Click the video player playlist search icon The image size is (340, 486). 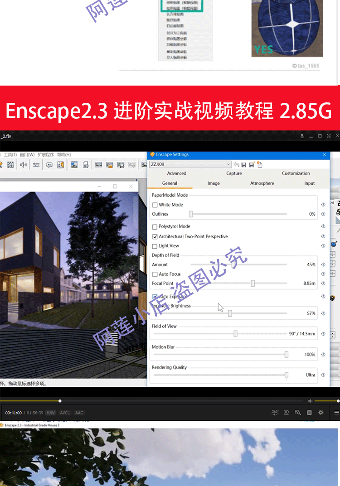[x=297, y=412]
